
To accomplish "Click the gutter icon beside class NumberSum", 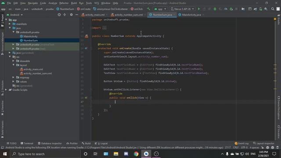I will pyautogui.click(x=86, y=36).
